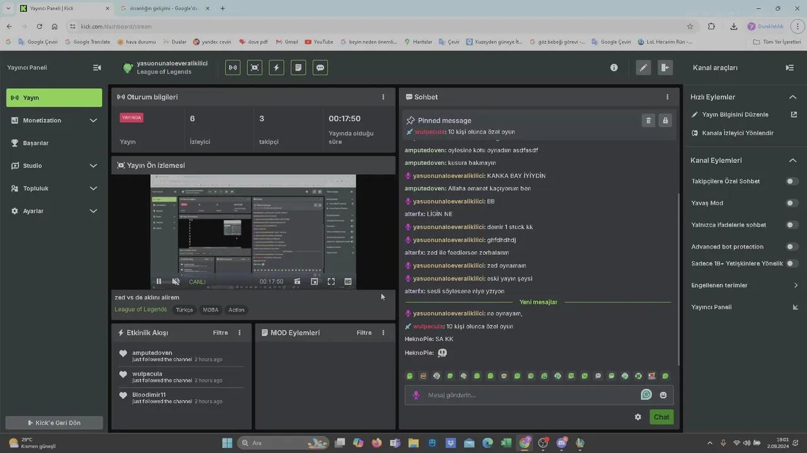Unmute the stream preview audio

[x=176, y=282]
